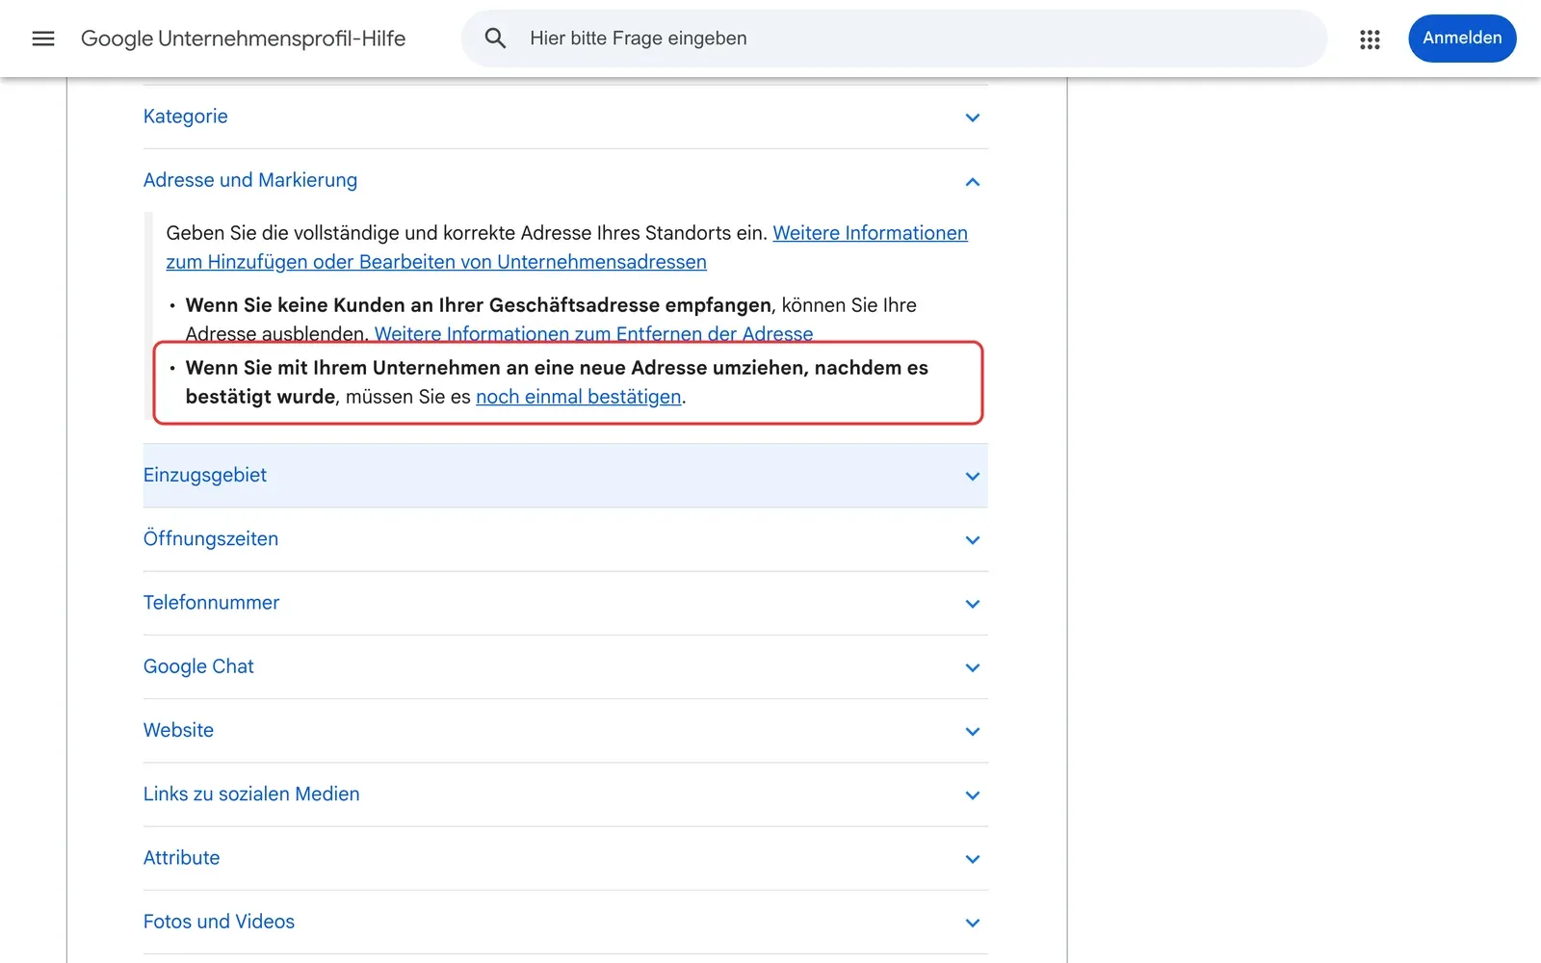Expand Öffnungszeiten section chevron
This screenshot has height=963, width=1541.
coord(973,540)
